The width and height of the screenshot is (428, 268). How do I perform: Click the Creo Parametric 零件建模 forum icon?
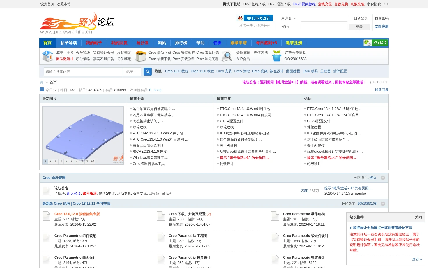click(275, 216)
